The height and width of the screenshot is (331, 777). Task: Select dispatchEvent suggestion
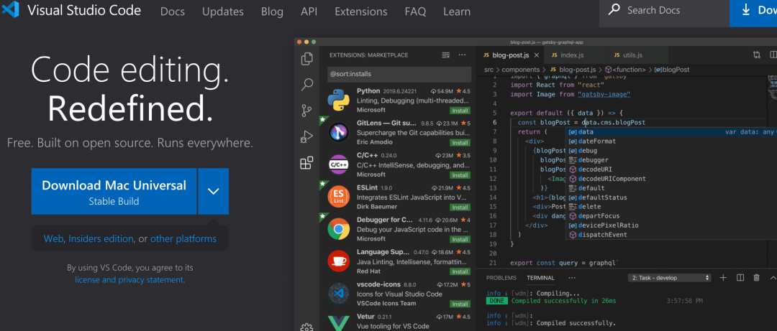[x=602, y=235]
